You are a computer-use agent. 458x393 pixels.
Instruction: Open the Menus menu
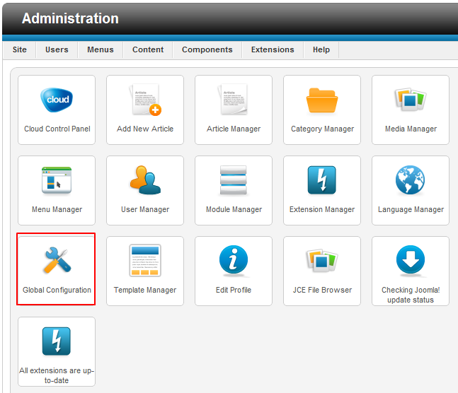click(x=101, y=50)
